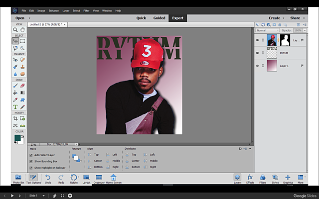Open the Organizer
319x199 pixels.
[x=99, y=179]
